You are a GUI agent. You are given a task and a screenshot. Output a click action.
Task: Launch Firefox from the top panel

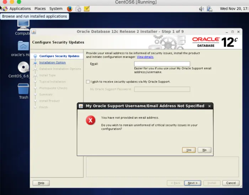[70, 9]
